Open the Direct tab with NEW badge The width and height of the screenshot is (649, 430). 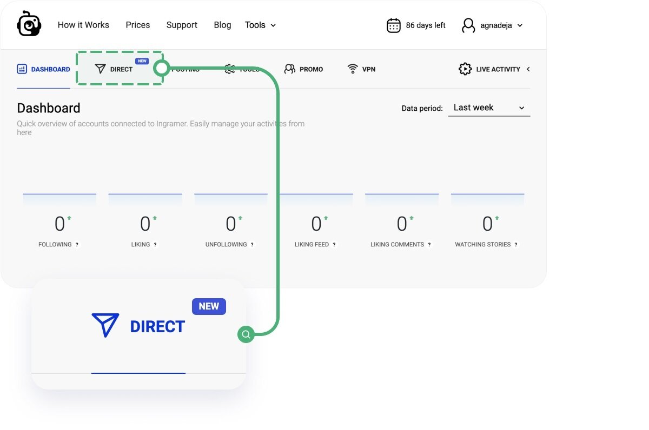point(116,69)
